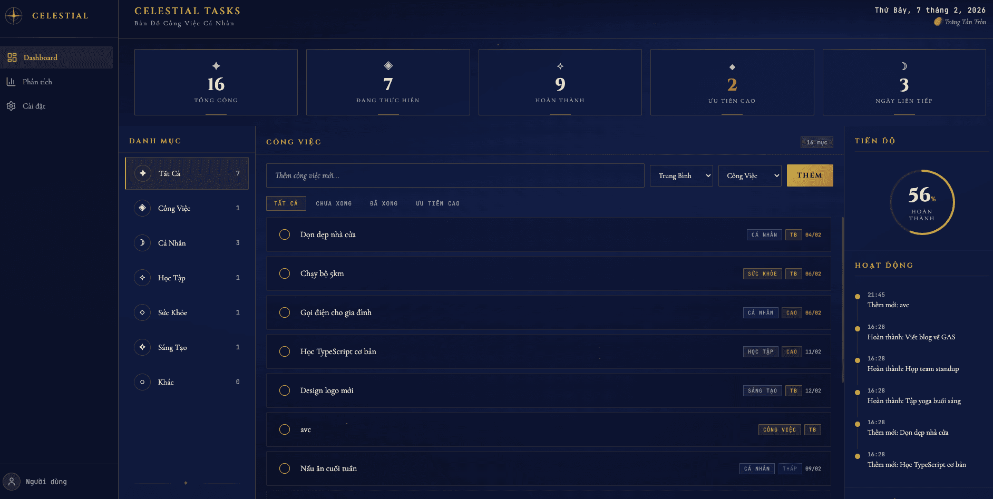Expand the Công Việc category dropdown
Screen dimensions: 993x499
coord(749,175)
